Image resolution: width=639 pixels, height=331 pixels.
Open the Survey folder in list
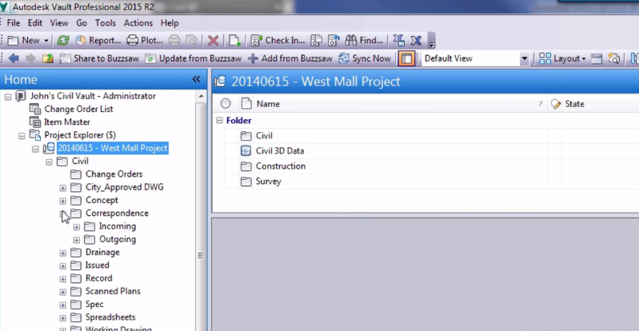(268, 181)
